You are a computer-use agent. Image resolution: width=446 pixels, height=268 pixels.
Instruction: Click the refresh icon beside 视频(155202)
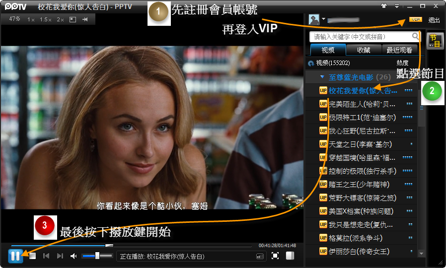(x=311, y=63)
